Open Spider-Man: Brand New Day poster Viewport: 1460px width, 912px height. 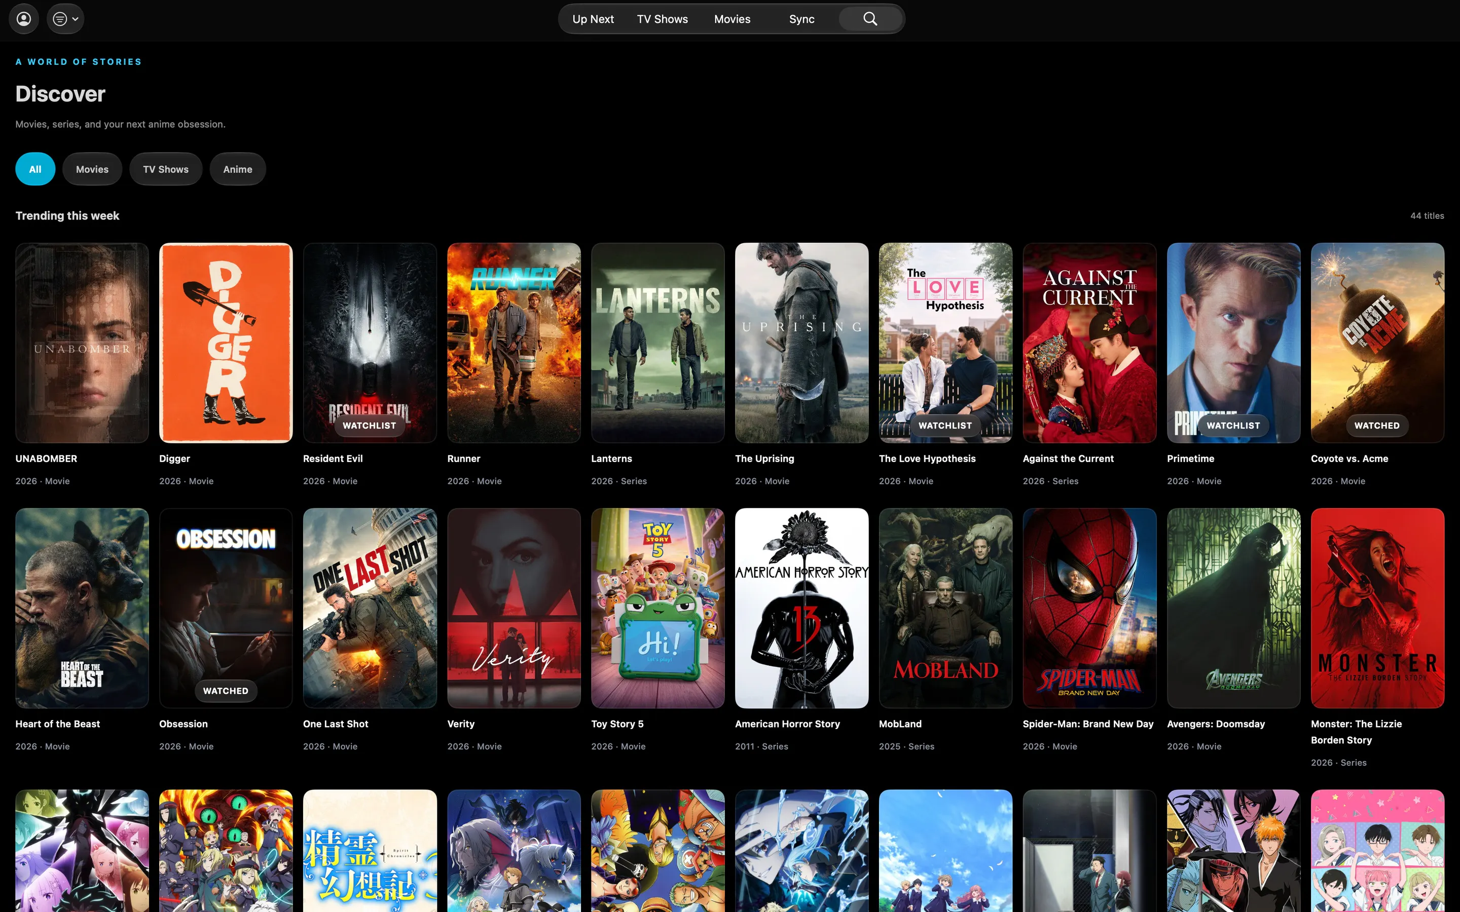tap(1089, 608)
